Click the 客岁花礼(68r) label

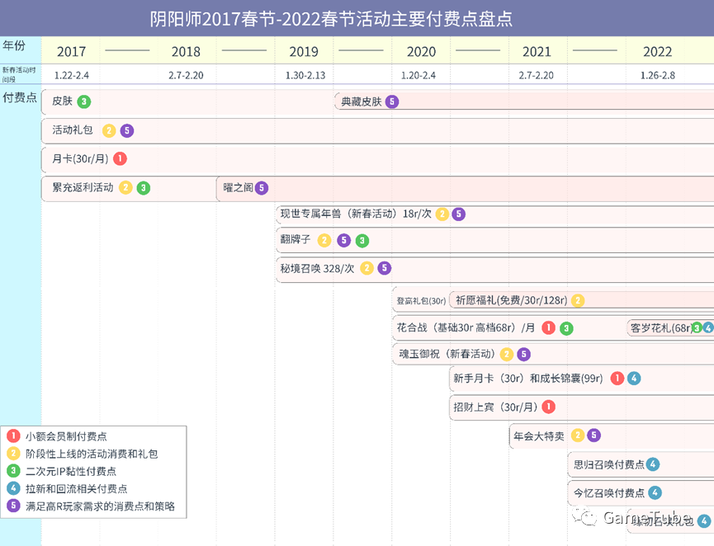(661, 327)
